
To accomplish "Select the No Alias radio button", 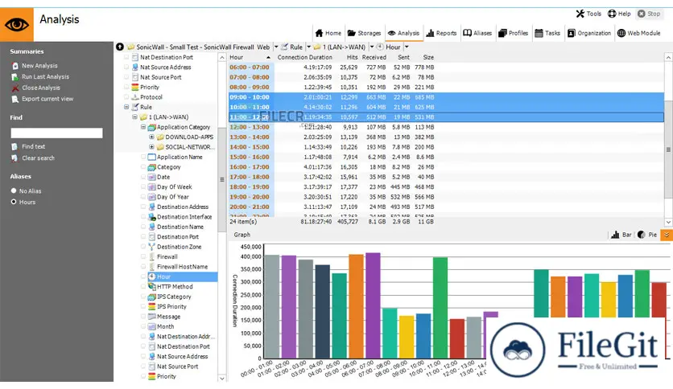I will (x=14, y=190).
